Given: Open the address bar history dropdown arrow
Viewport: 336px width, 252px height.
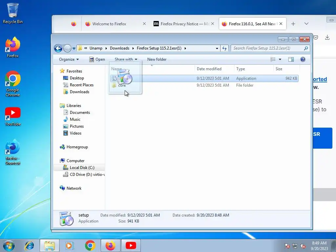Looking at the screenshot, I should [217, 49].
